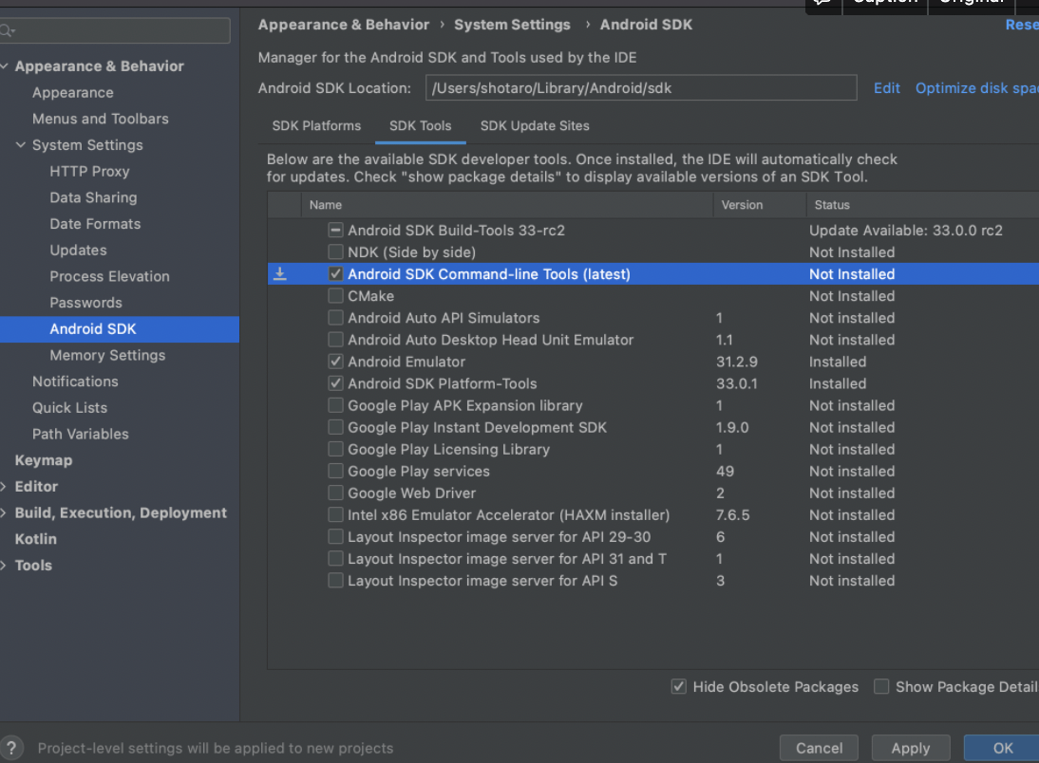
Task: Select Layout Inspector image server for API 29-30
Action: pos(653,536)
